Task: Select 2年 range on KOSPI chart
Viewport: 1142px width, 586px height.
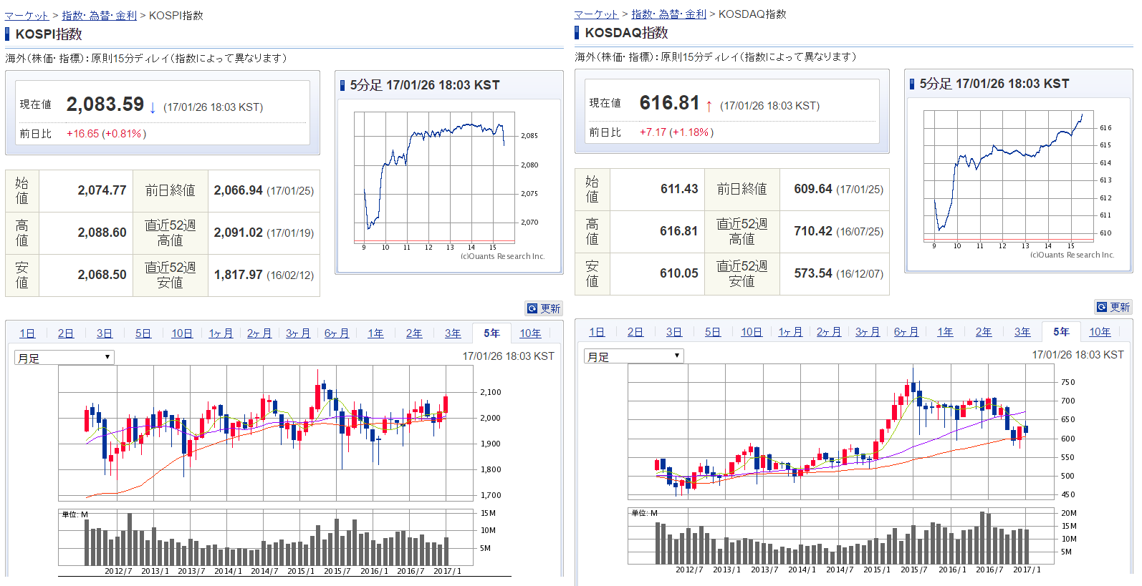Action: pos(414,333)
